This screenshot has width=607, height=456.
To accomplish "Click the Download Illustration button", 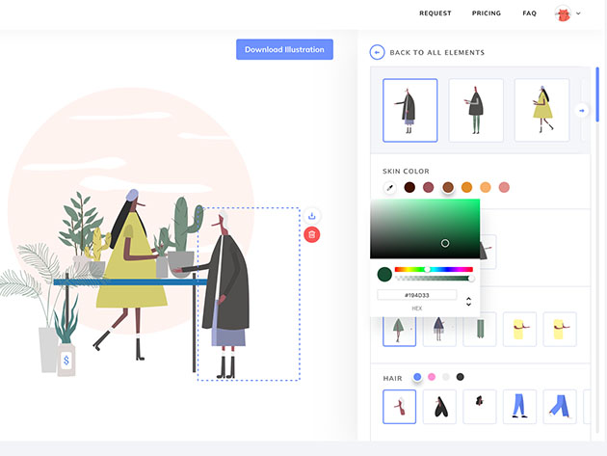I will pyautogui.click(x=284, y=49).
